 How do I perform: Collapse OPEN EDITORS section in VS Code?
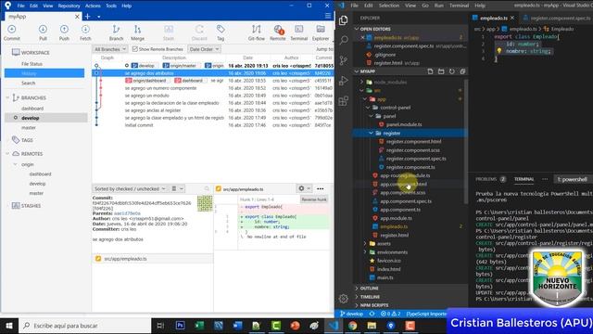357,29
